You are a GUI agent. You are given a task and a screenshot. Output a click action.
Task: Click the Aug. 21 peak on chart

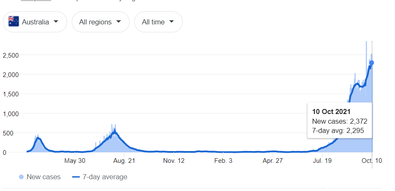[115, 131]
